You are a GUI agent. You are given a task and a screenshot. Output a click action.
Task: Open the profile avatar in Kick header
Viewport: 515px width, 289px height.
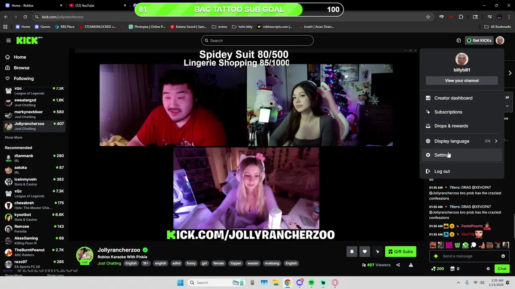point(500,40)
